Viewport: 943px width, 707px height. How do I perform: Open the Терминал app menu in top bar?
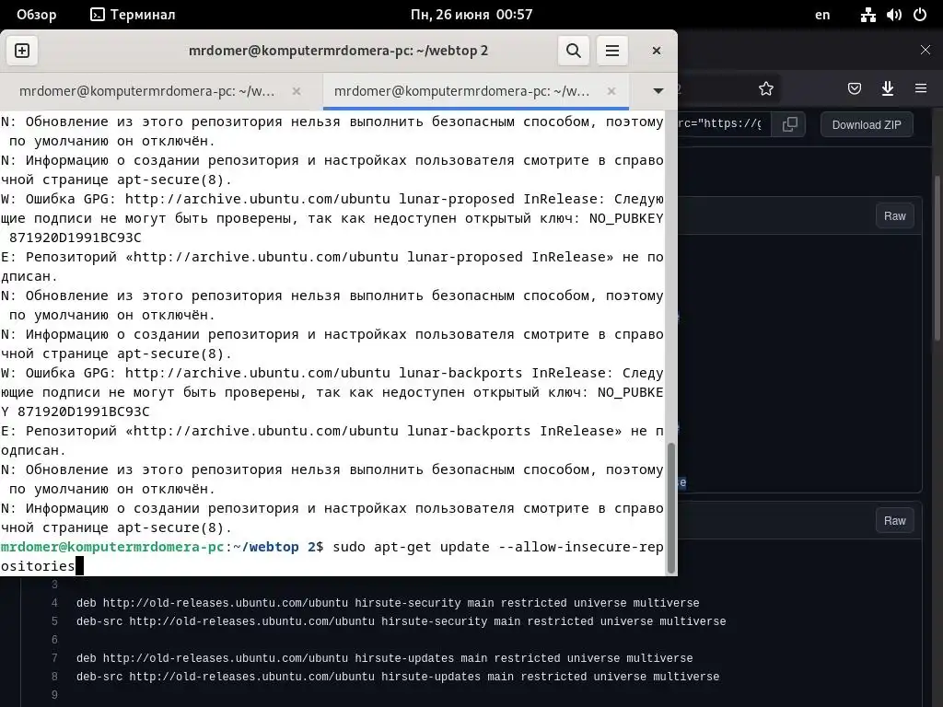pos(133,15)
